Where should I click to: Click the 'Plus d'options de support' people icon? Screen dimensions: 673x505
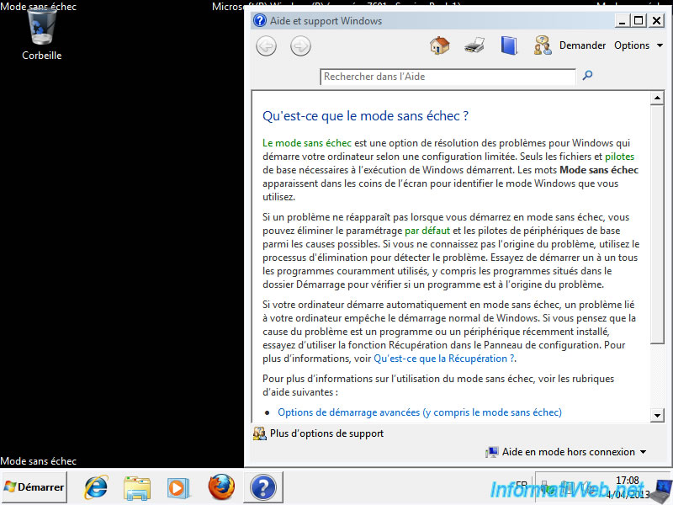pos(260,433)
